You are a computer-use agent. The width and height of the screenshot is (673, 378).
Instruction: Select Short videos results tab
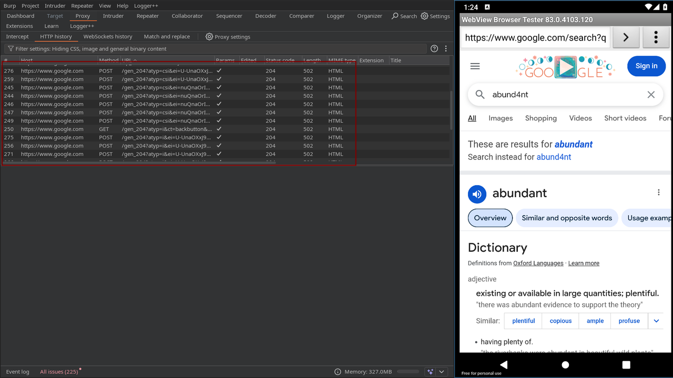(x=625, y=118)
